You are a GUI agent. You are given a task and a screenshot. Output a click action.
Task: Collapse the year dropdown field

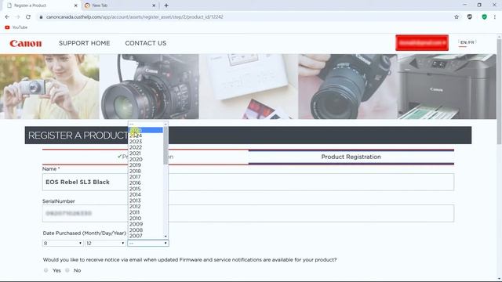point(148,244)
